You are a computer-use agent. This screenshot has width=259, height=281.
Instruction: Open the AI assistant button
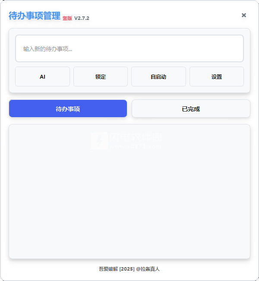pyautogui.click(x=42, y=77)
